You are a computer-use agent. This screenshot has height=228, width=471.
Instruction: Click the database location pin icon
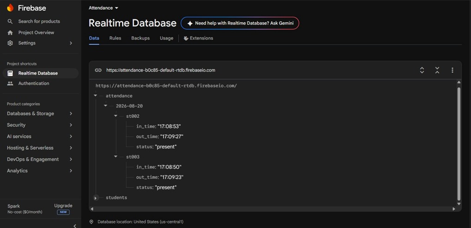coord(91,222)
